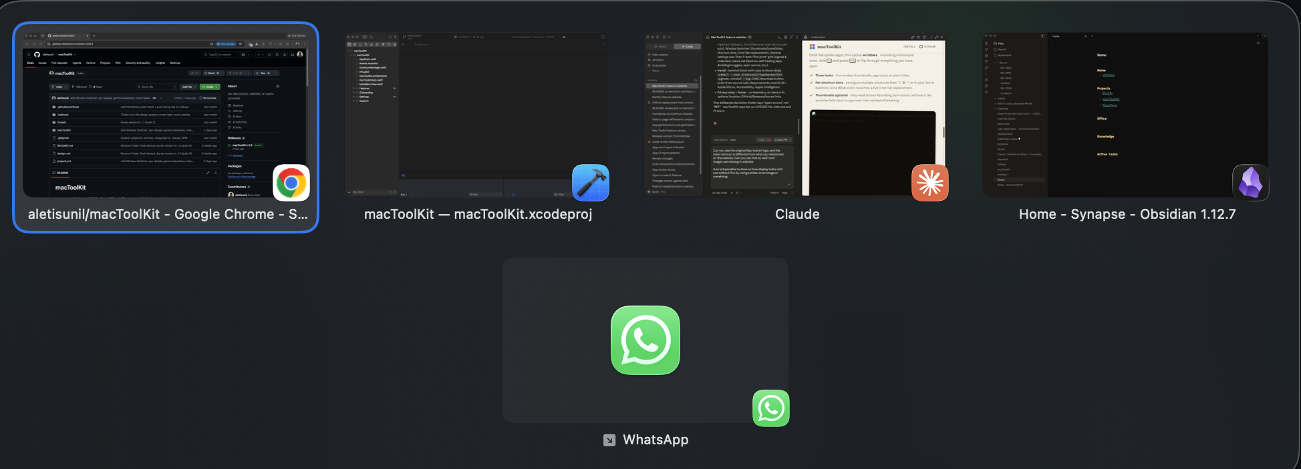Click the 'WhatsApp' title label
The image size is (1301, 469).
click(656, 440)
